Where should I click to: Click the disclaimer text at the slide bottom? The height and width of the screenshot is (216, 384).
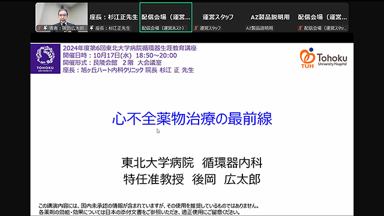[149, 209]
